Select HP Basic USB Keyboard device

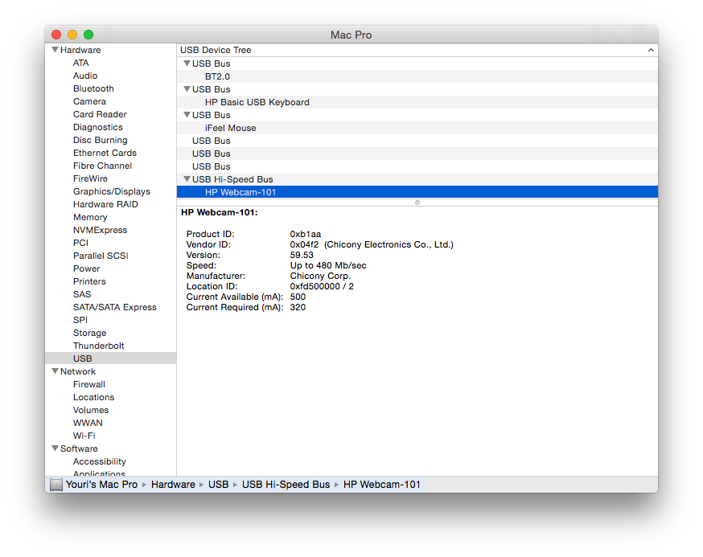[257, 102]
